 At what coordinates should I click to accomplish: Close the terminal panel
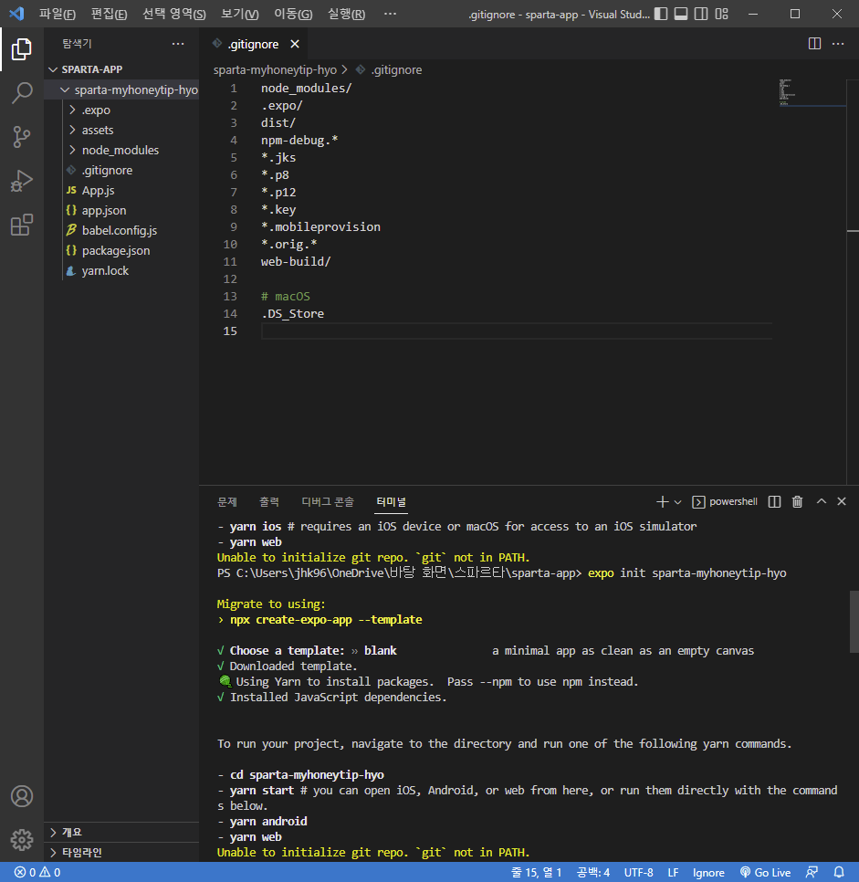842,501
